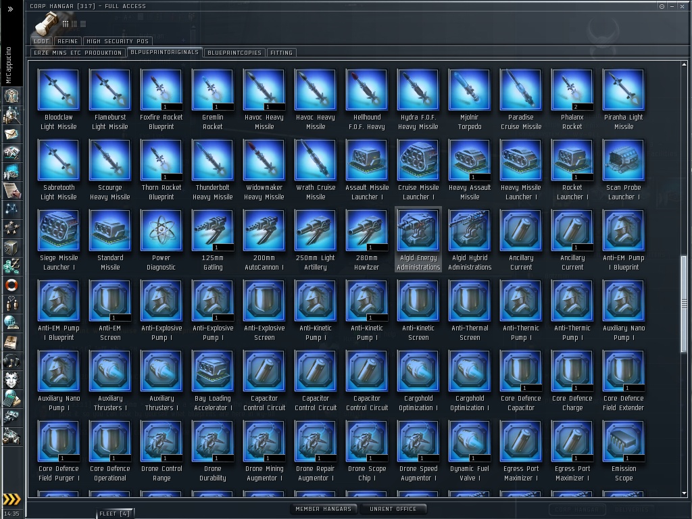692x519 pixels.
Task: Open the High Security POS tab
Action: (118, 41)
